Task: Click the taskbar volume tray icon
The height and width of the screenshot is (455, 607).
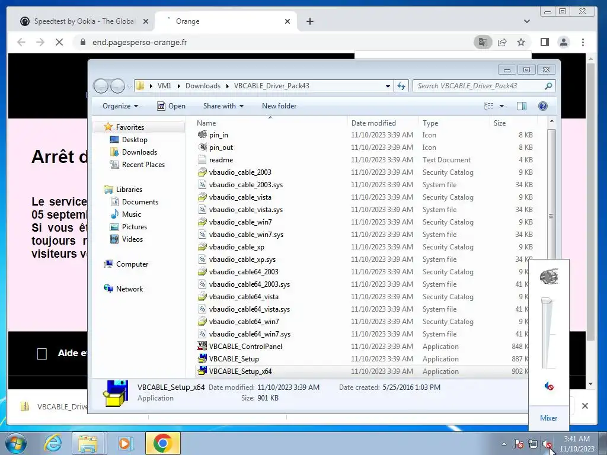Action: (x=547, y=444)
